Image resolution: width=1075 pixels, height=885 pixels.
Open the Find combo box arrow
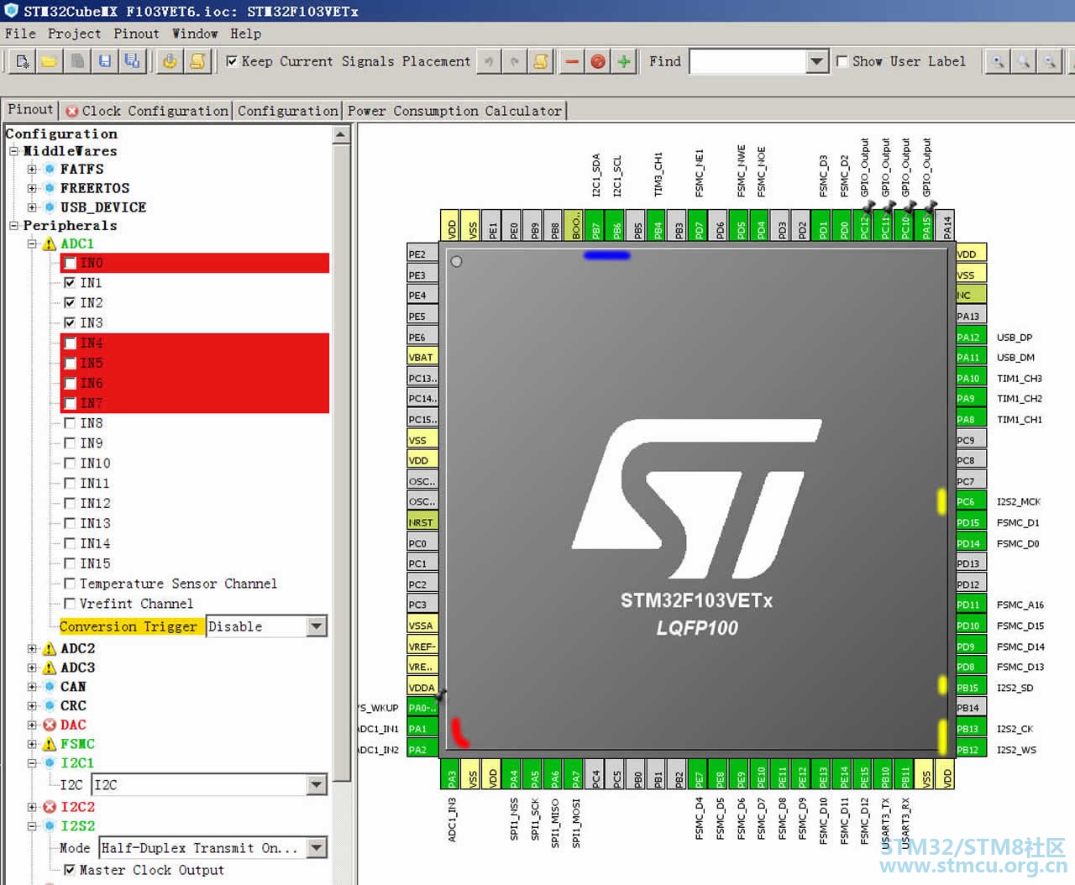(x=817, y=61)
